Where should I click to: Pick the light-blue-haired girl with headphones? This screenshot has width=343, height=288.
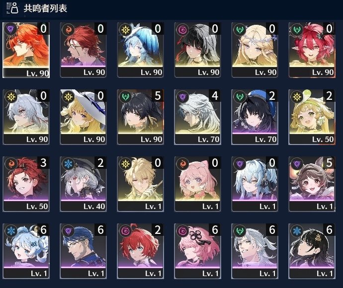click(255, 184)
